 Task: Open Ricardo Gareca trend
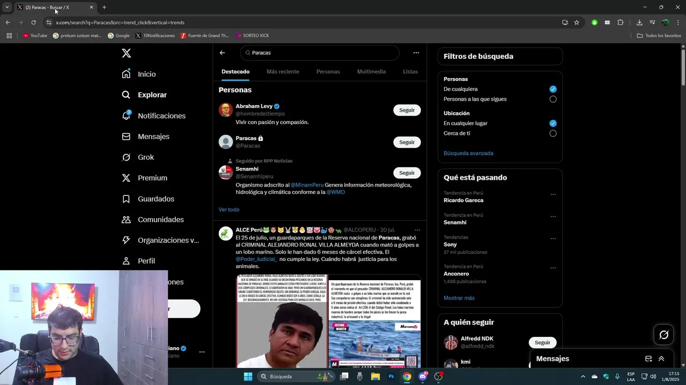pos(464,201)
